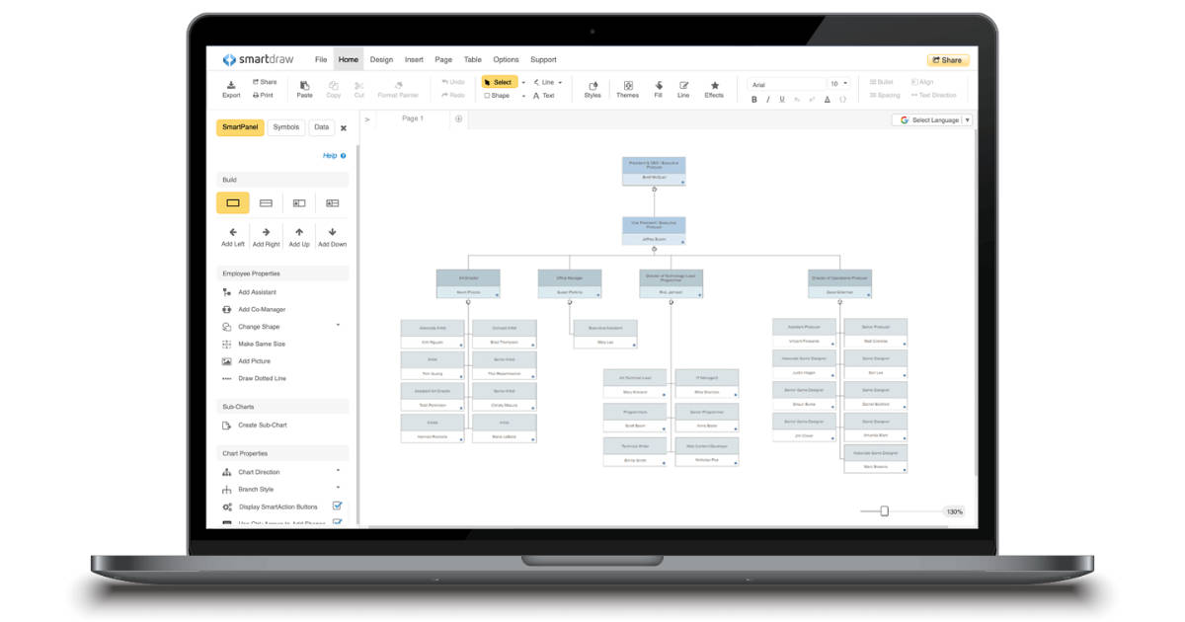The image size is (1185, 622).
Task: Adjust the zoom slider
Action: pos(886,511)
